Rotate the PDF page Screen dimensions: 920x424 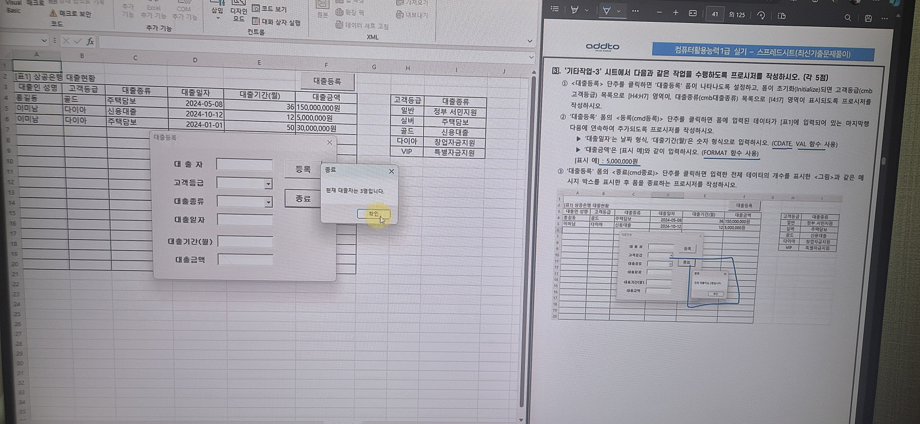[x=761, y=15]
